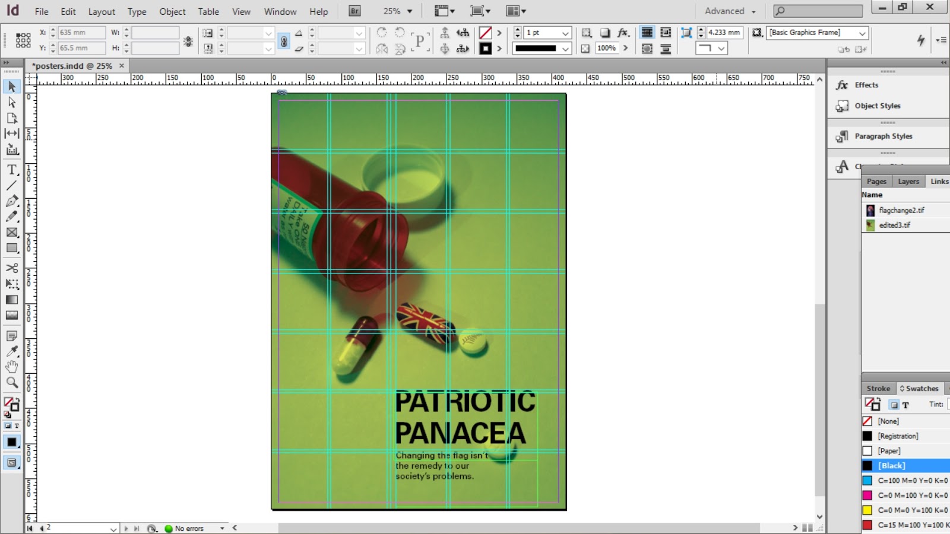The width and height of the screenshot is (950, 534).
Task: Switch to the Layers tab
Action: 908,182
